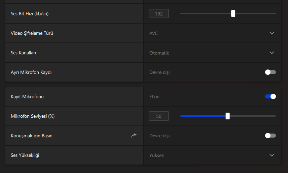Screen dimensions: 288x173
Task: Turn on Konuşmak için Basın toggle
Action: (x=270, y=136)
